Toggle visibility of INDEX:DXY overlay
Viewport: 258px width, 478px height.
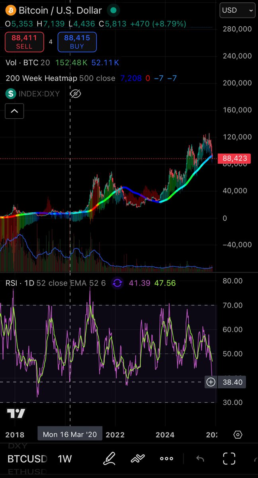click(x=75, y=94)
